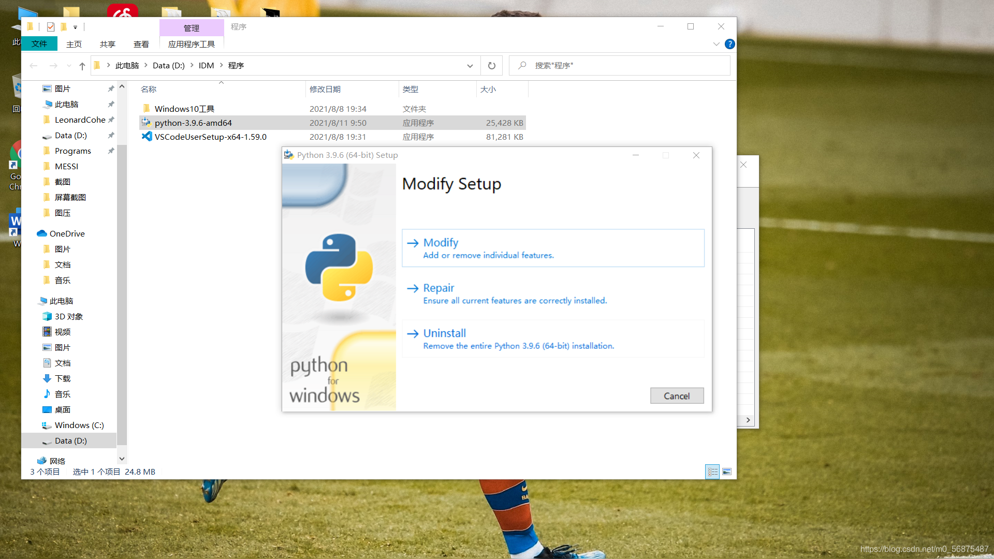Unpin Data (D:) from the Quick Access list
This screenshot has height=559, width=994.
pyautogui.click(x=111, y=135)
